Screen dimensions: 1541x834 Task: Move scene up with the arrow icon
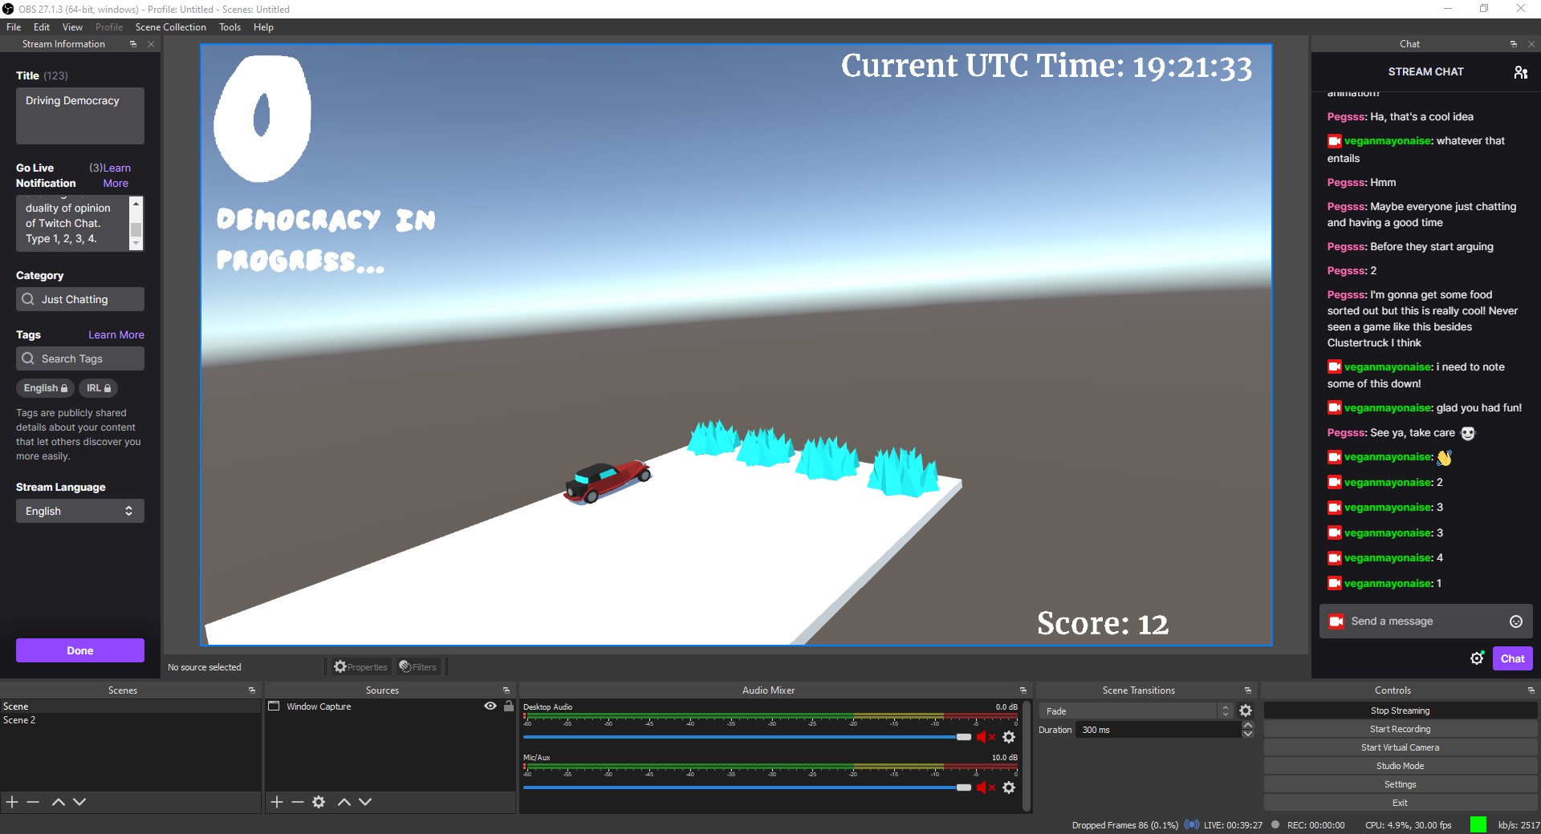coord(59,802)
